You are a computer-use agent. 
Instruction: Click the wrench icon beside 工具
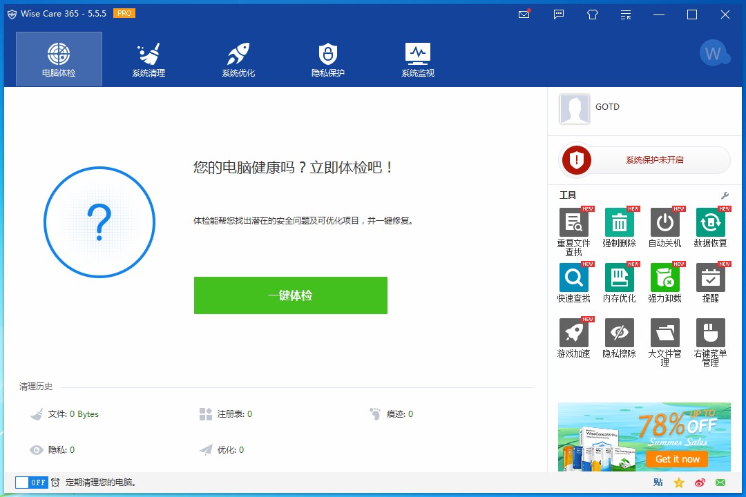pos(725,195)
